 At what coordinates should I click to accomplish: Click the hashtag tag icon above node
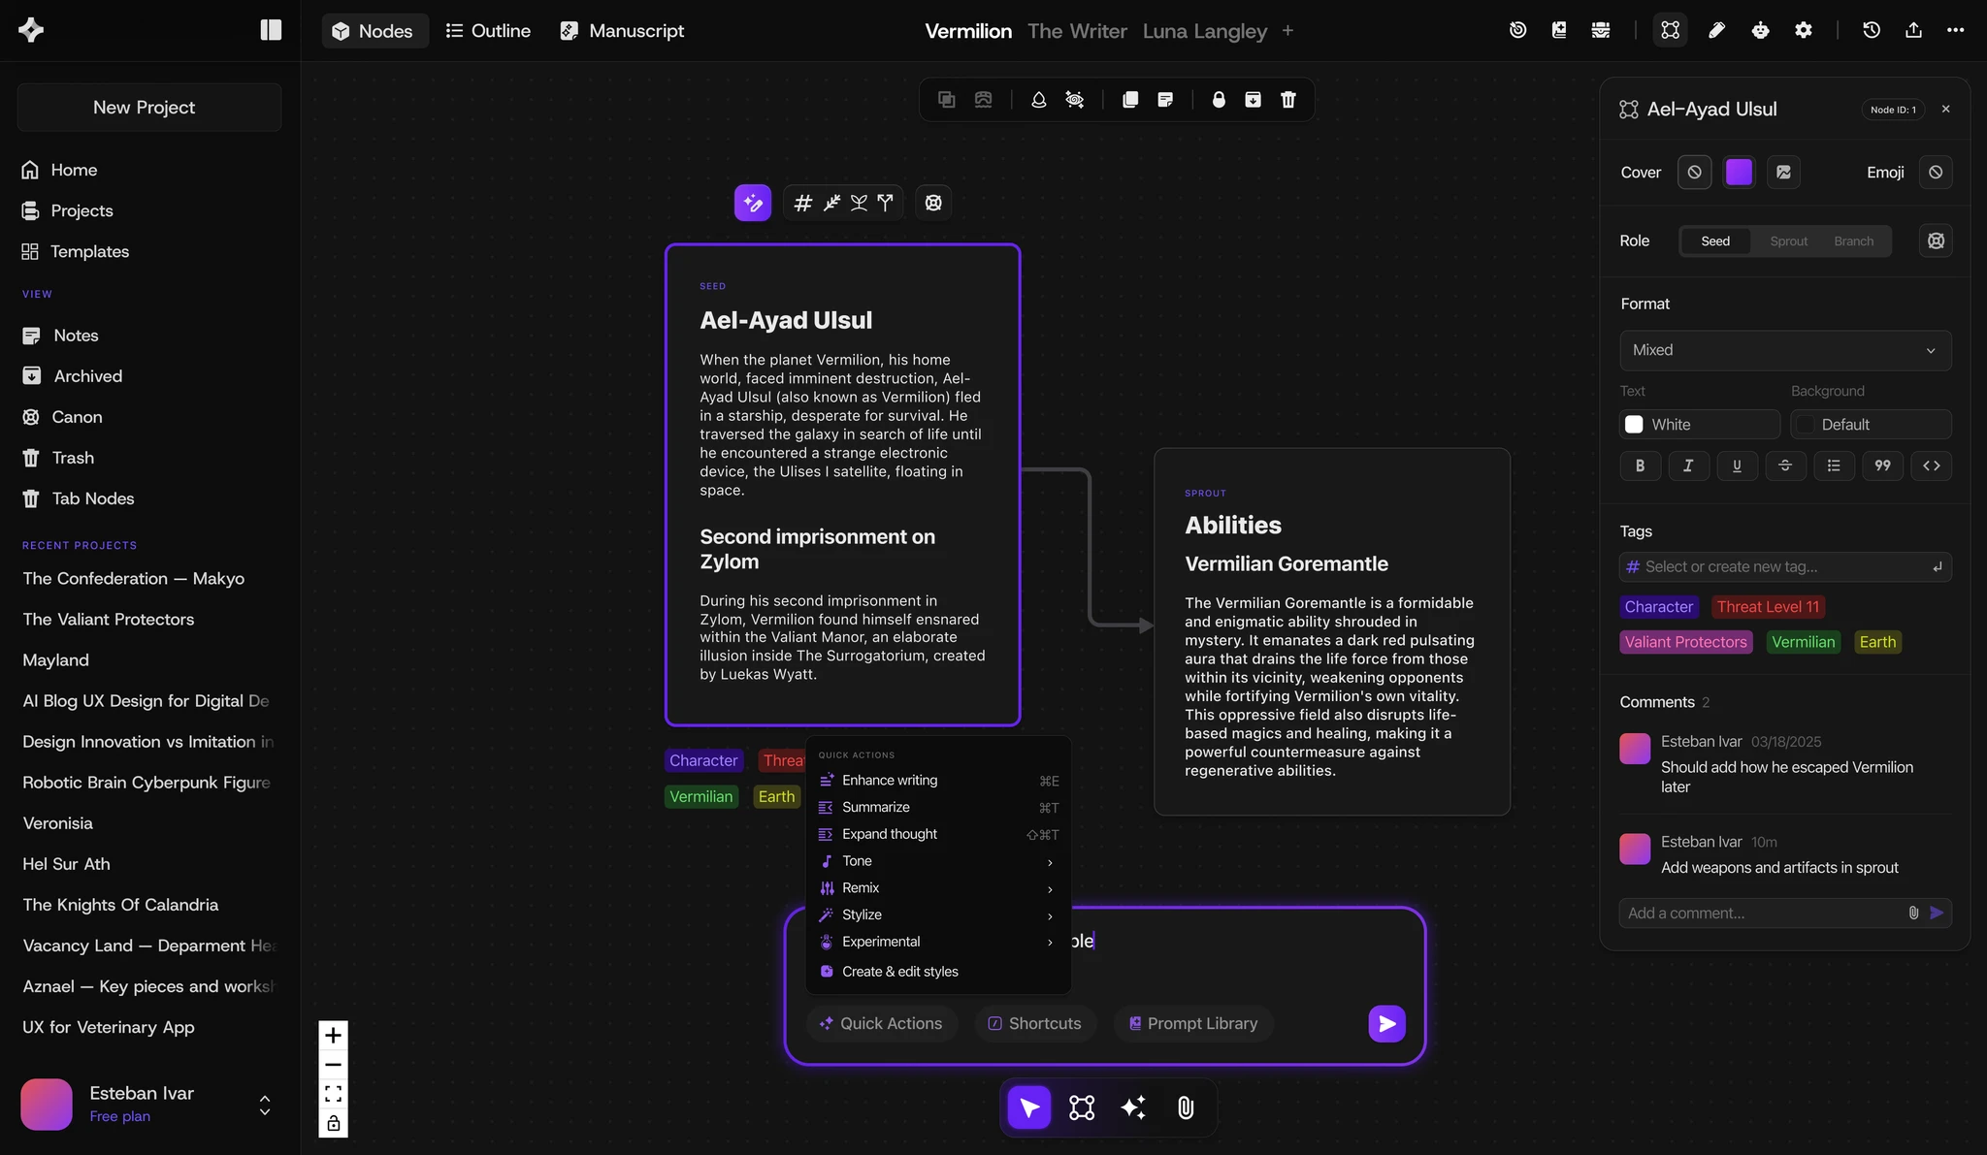tap(803, 203)
